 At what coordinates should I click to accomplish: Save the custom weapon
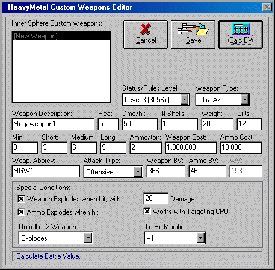(193, 34)
